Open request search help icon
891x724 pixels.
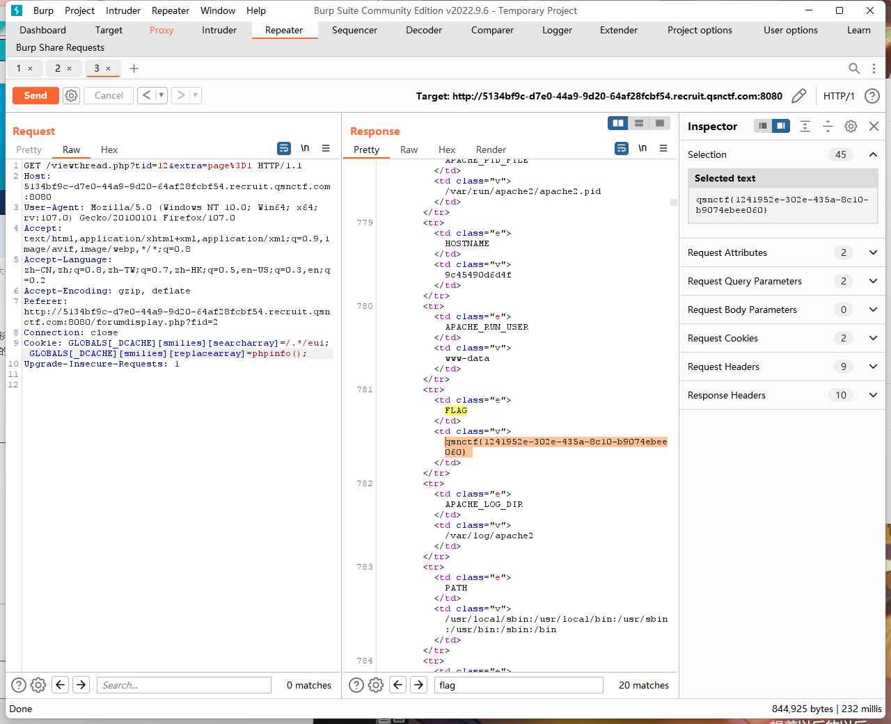click(19, 685)
